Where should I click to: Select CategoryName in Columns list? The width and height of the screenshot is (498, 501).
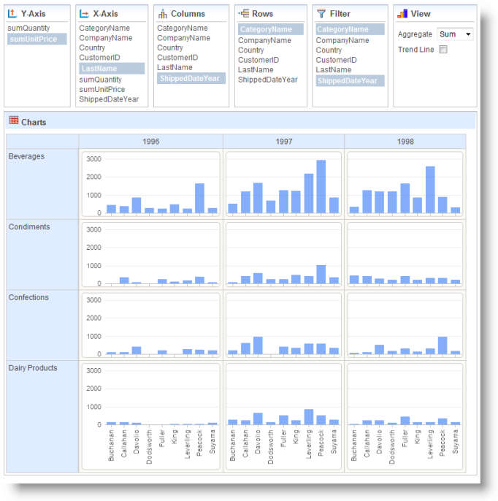(182, 28)
